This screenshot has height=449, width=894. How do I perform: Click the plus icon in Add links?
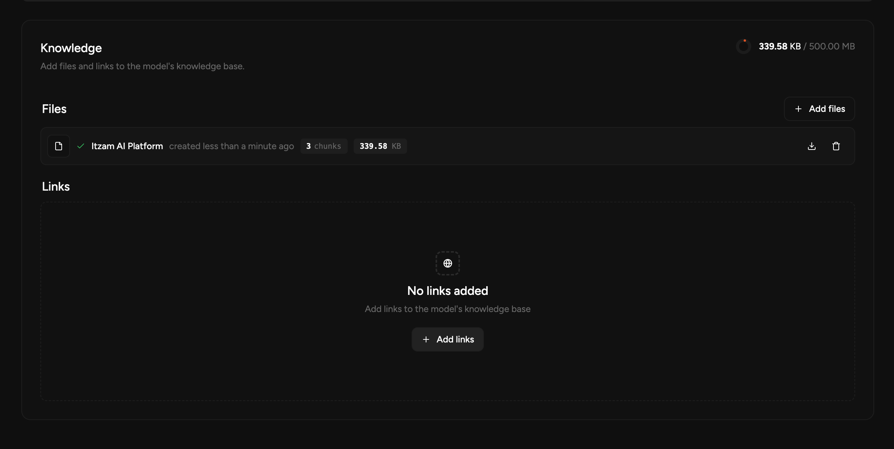[x=426, y=339]
